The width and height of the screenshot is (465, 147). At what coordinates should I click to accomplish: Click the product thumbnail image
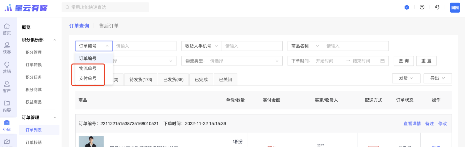coord(91,141)
